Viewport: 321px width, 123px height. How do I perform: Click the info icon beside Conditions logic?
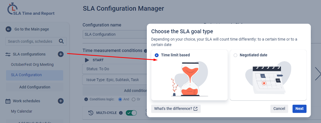pos(86,99)
